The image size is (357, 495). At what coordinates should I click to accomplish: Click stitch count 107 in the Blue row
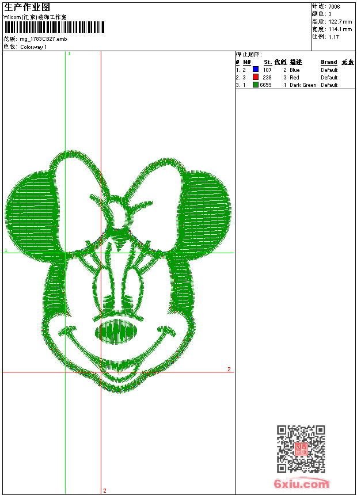pos(267,70)
